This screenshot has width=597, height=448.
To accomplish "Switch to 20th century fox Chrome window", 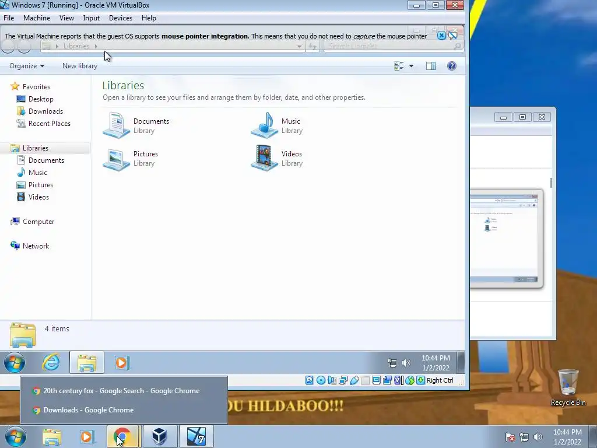I will tap(124, 390).
